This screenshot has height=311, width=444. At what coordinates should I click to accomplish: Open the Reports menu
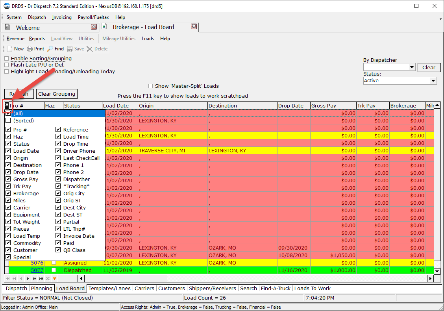pyautogui.click(x=37, y=39)
